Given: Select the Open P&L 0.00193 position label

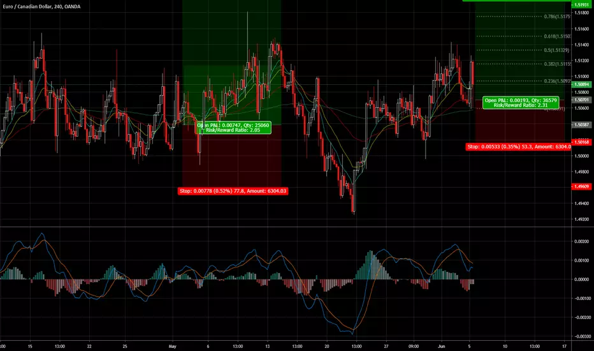Looking at the screenshot, I should point(521,103).
